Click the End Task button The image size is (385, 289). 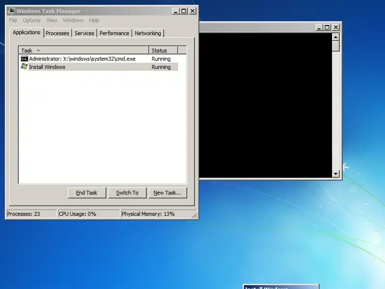coord(87,193)
